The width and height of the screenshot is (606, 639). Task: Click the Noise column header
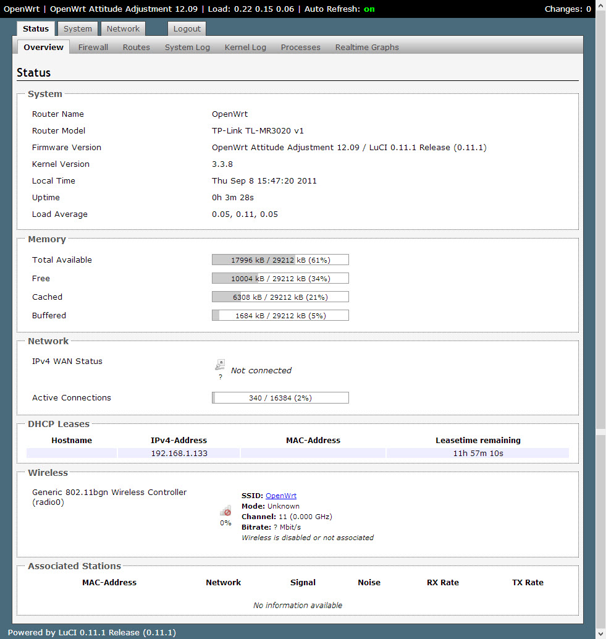tap(369, 582)
